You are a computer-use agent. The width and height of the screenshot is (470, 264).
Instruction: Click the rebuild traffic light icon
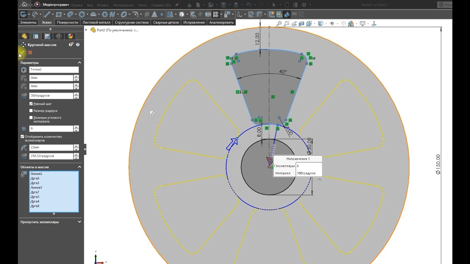(287, 5)
